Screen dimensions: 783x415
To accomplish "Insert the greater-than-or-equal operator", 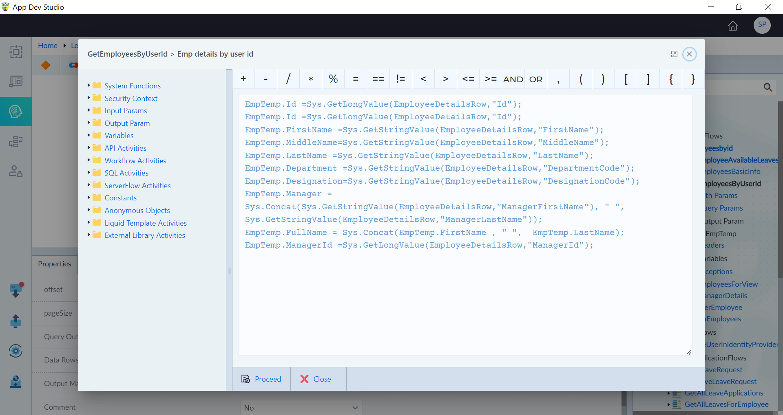I will (491, 79).
